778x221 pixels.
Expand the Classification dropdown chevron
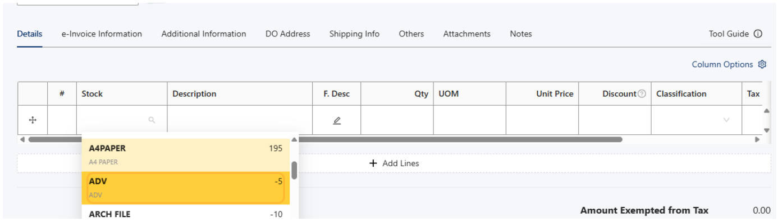(x=727, y=120)
